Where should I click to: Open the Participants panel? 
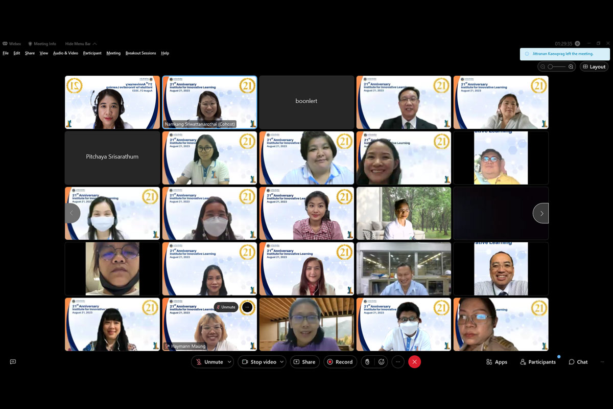pyautogui.click(x=538, y=362)
